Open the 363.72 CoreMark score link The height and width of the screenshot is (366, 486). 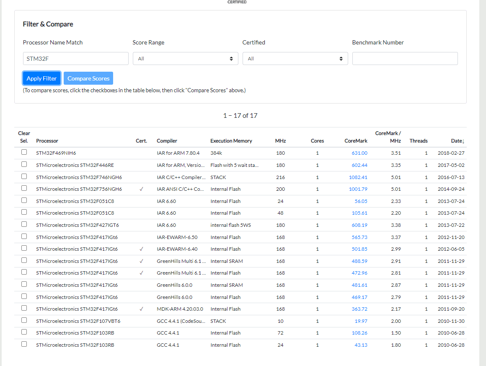[359, 309]
